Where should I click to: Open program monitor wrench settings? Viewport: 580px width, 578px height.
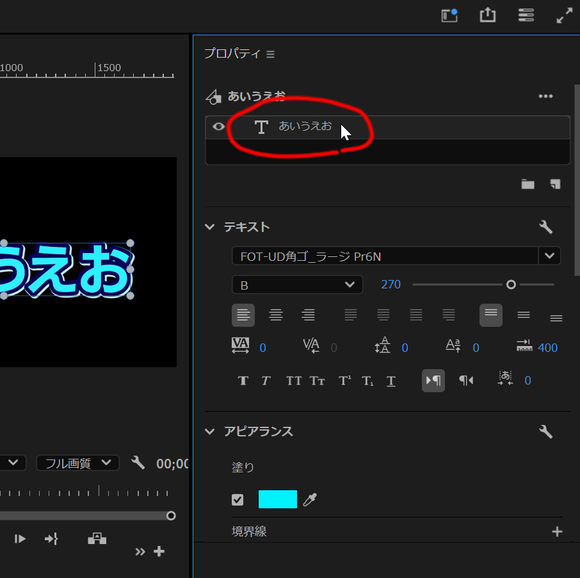pos(138,463)
